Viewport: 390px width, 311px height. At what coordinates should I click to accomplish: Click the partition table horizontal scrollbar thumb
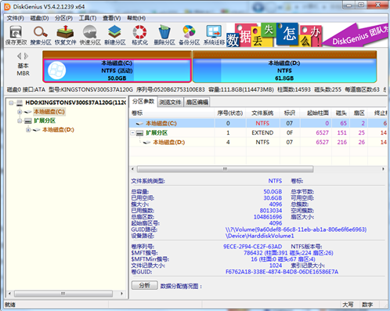pos(225,169)
